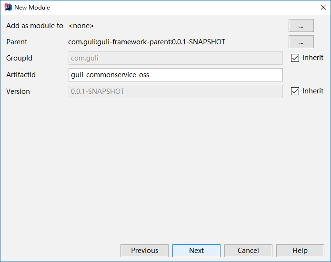Click the ArtifactId label

(21, 75)
